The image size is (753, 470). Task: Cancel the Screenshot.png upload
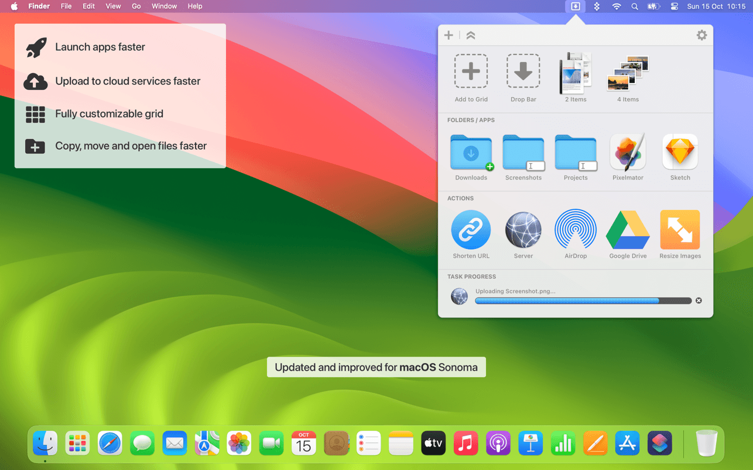[699, 300]
